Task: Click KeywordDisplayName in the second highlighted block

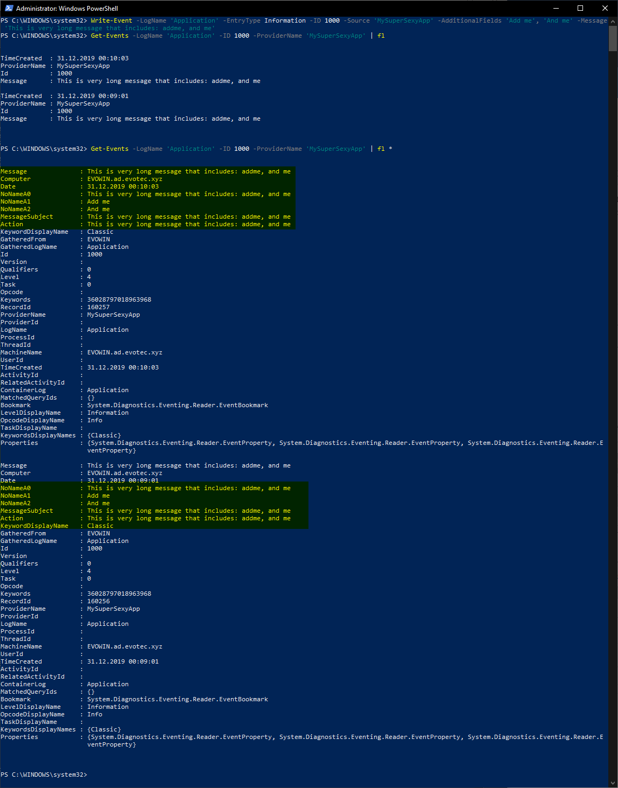Action: click(34, 526)
